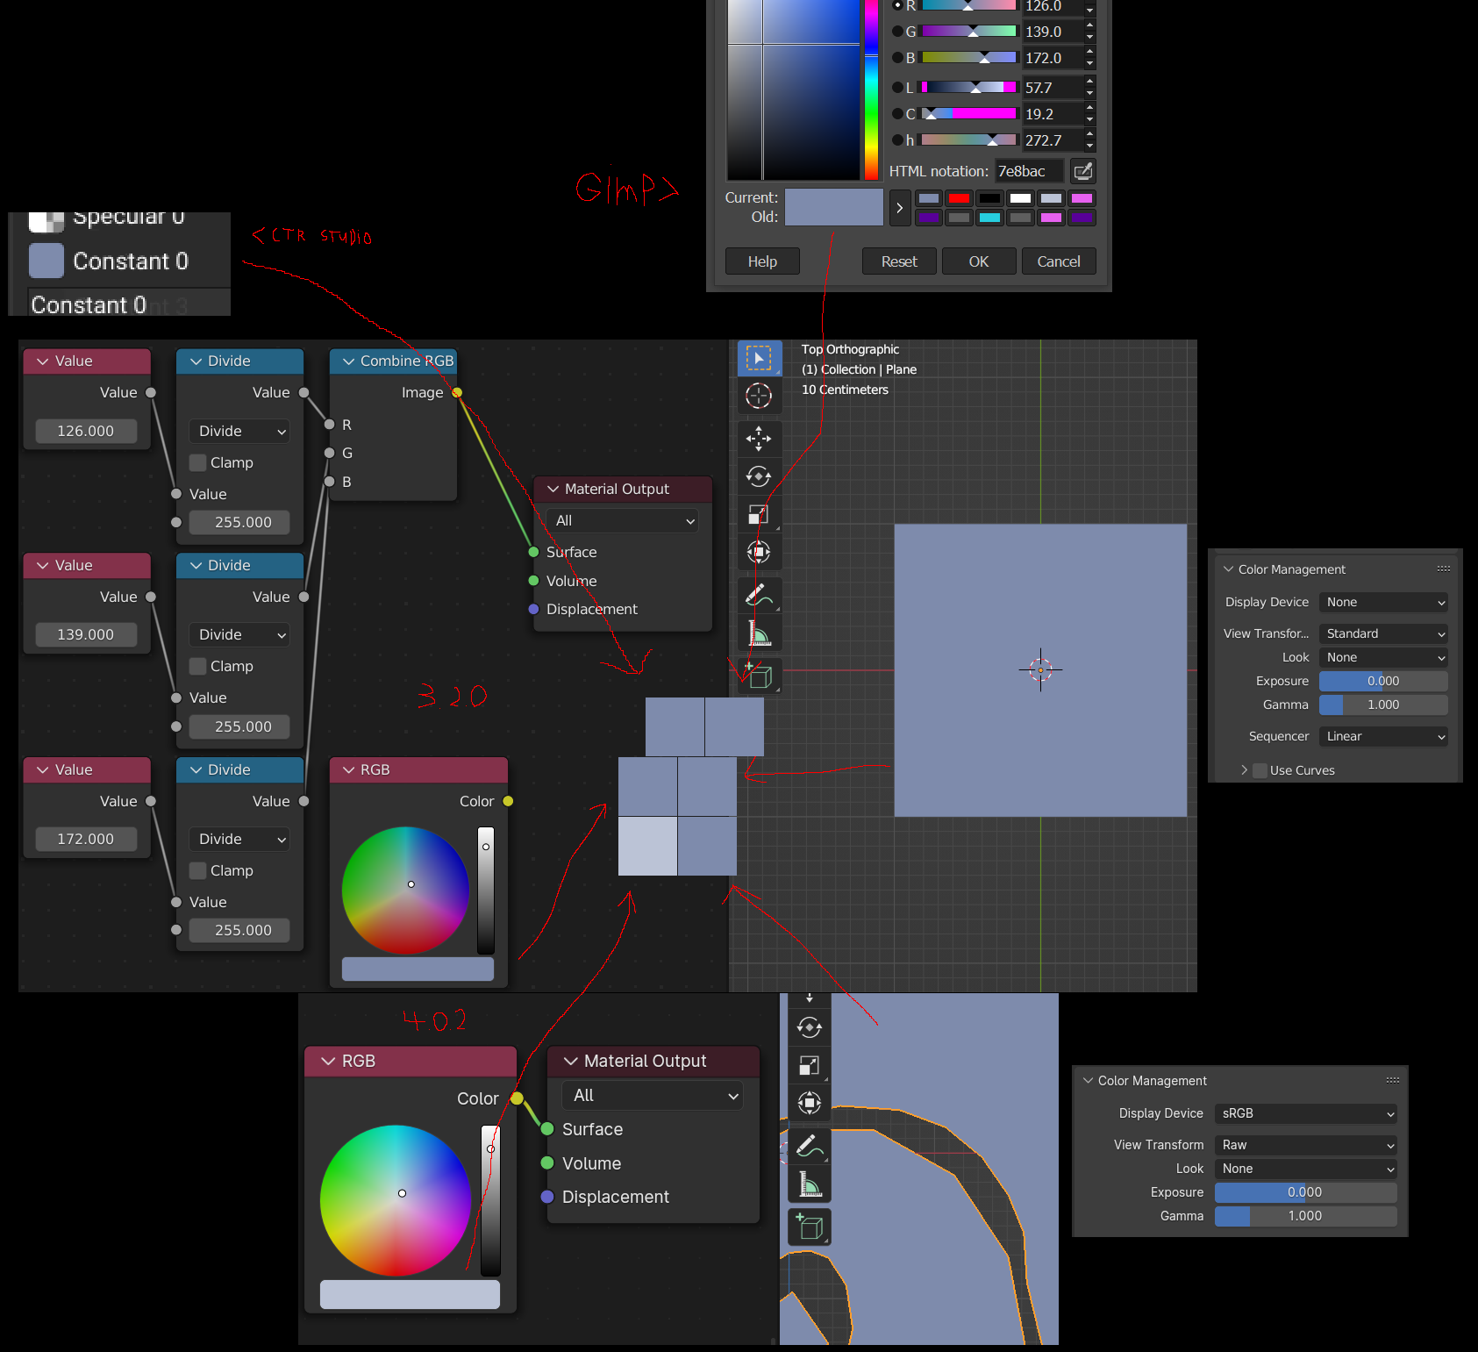Select the Rotate tool in upper viewport
Screen dimensions: 1478x1352
coord(759,476)
